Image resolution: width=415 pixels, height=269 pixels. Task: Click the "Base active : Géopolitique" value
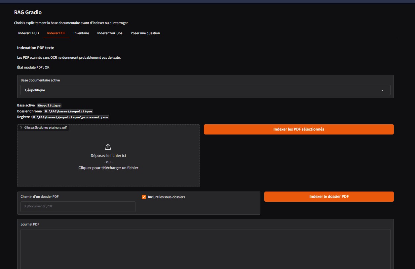pyautogui.click(x=49, y=105)
